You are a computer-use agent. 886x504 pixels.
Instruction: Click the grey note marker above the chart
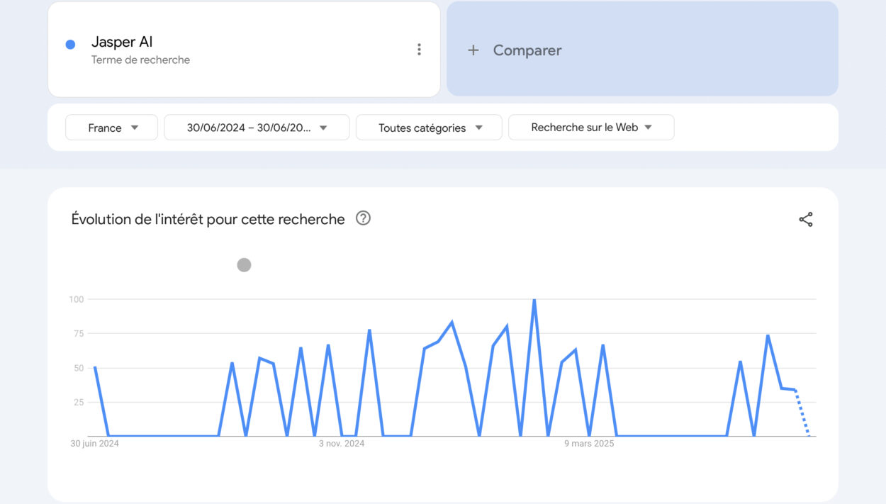244,265
